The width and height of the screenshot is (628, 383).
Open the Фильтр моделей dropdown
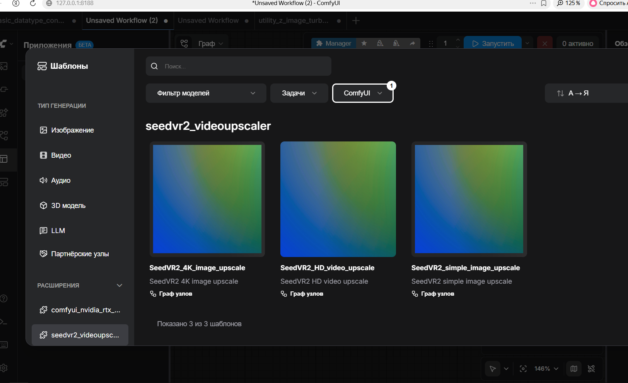(206, 93)
